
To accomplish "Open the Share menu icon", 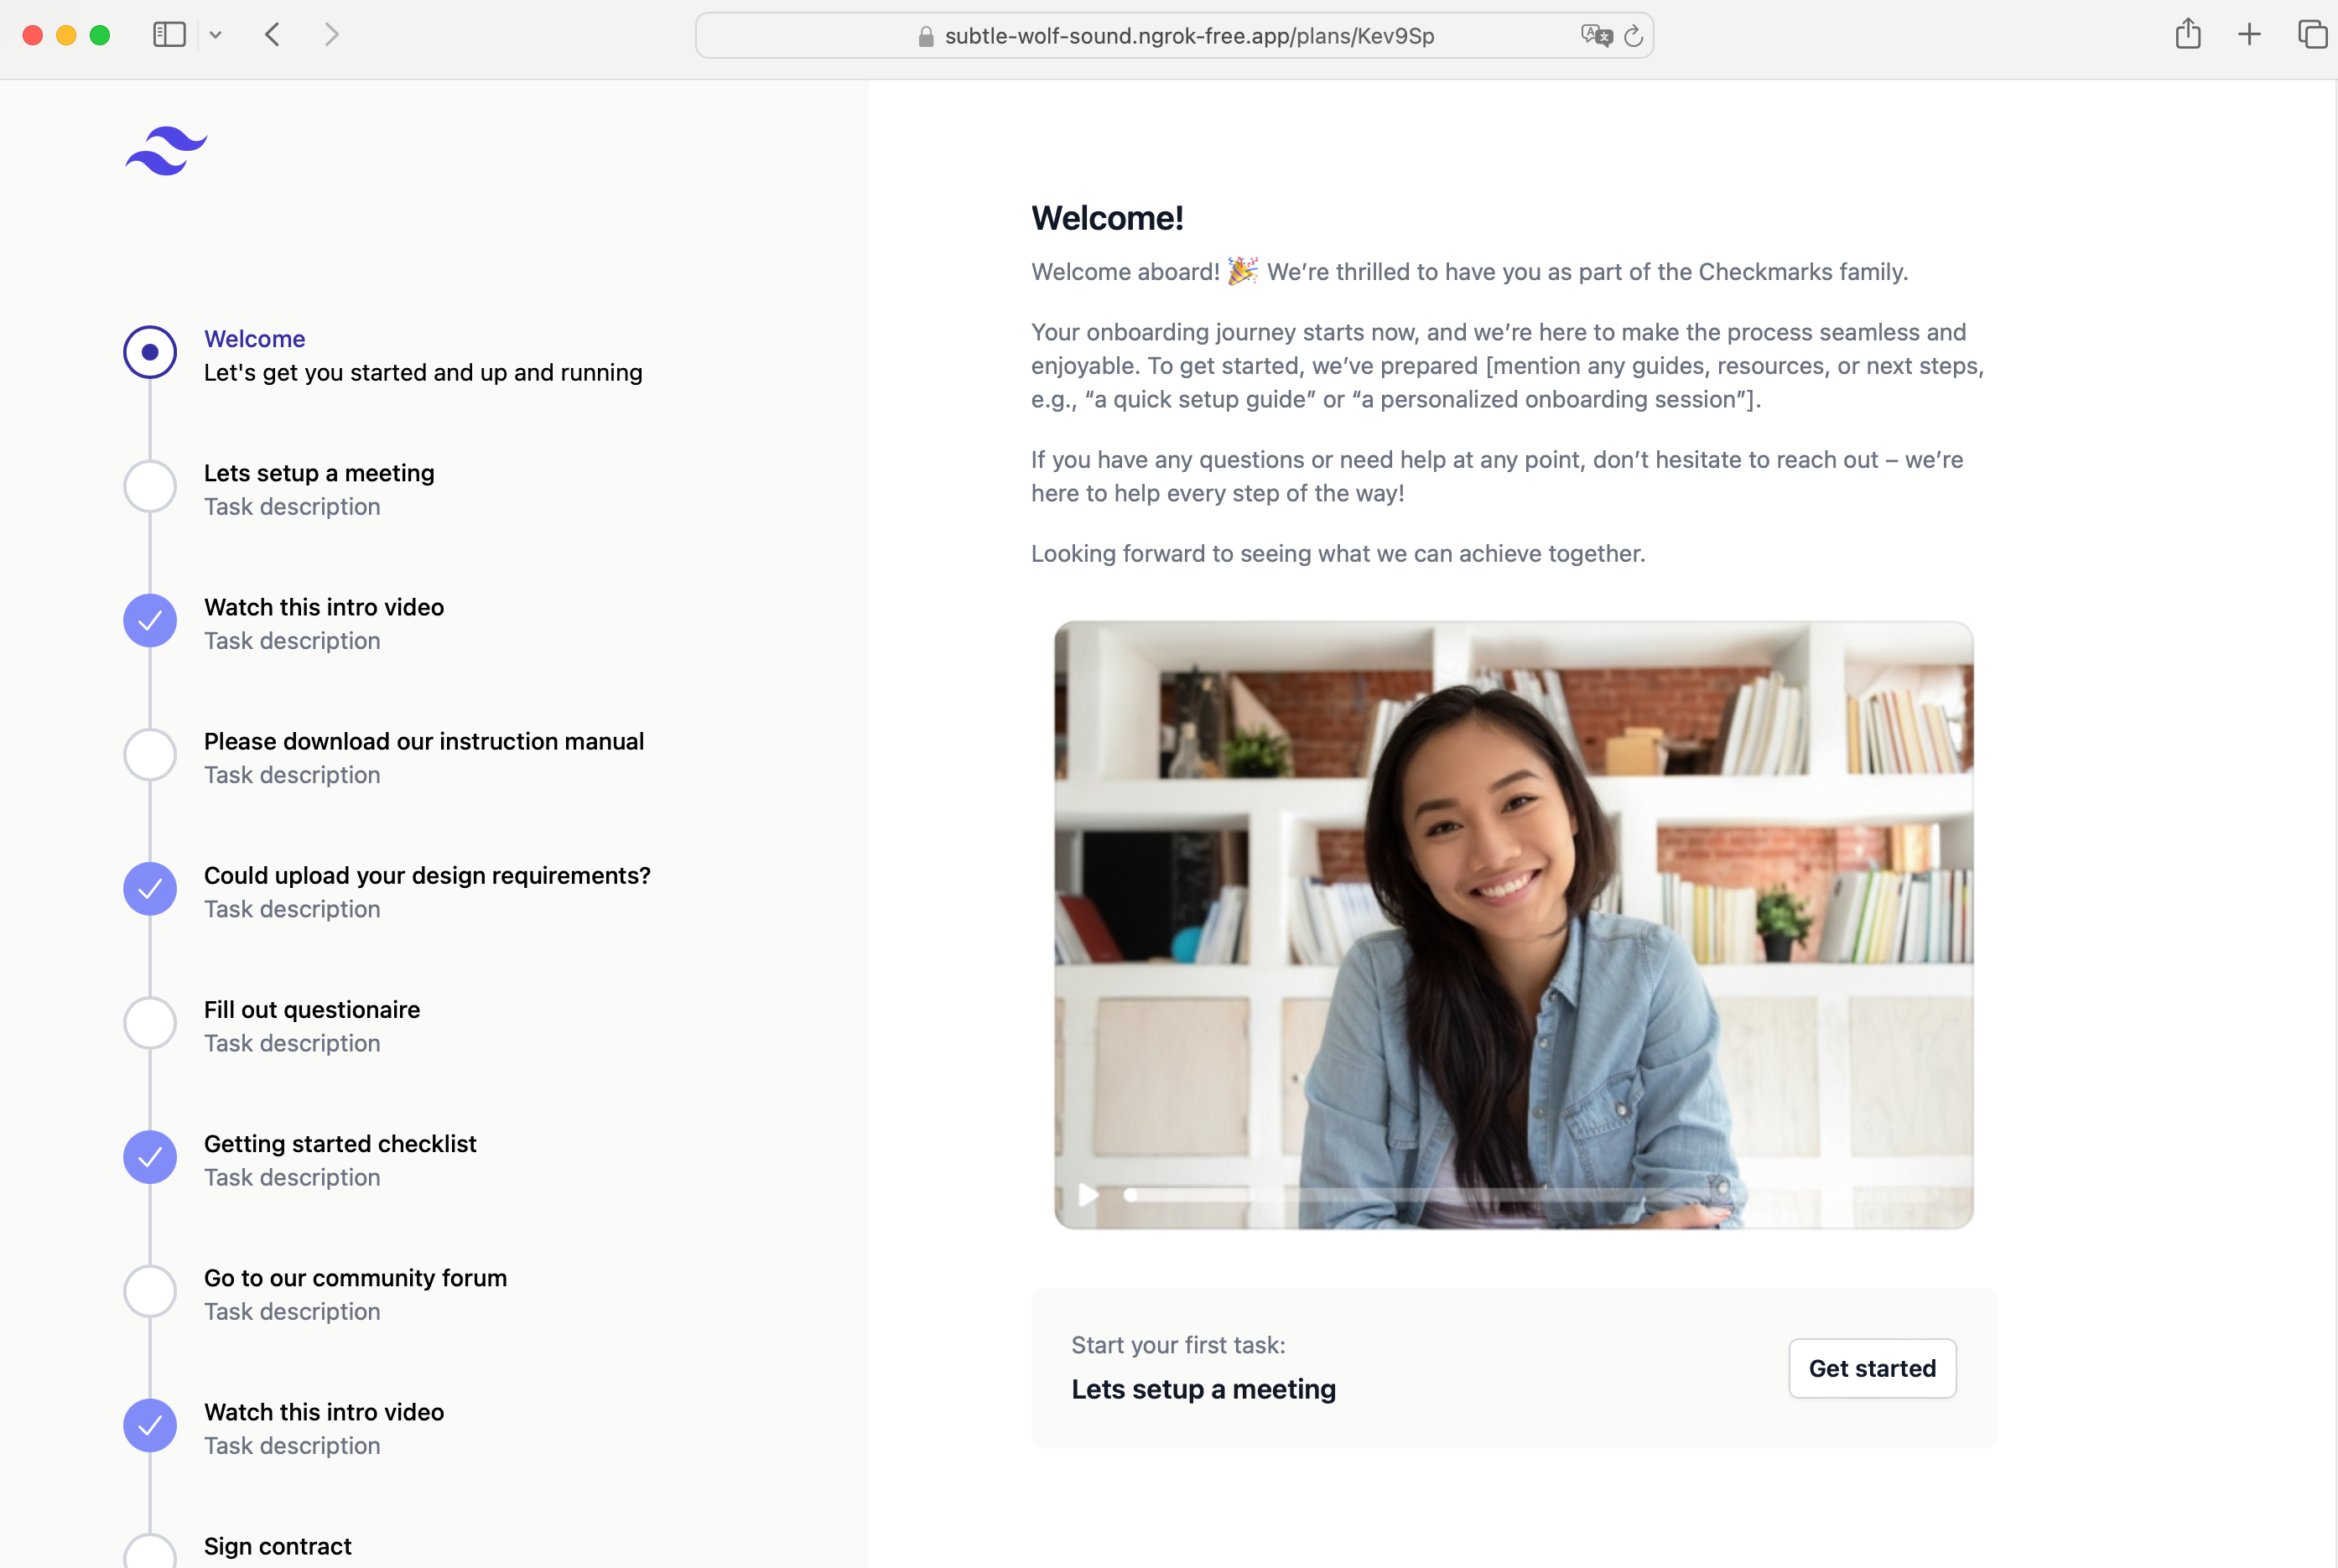I will click(x=2188, y=34).
